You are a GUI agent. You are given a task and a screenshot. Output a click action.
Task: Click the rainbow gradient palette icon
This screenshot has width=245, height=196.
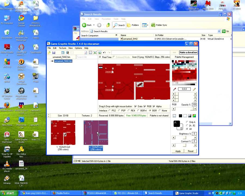tap(194, 116)
